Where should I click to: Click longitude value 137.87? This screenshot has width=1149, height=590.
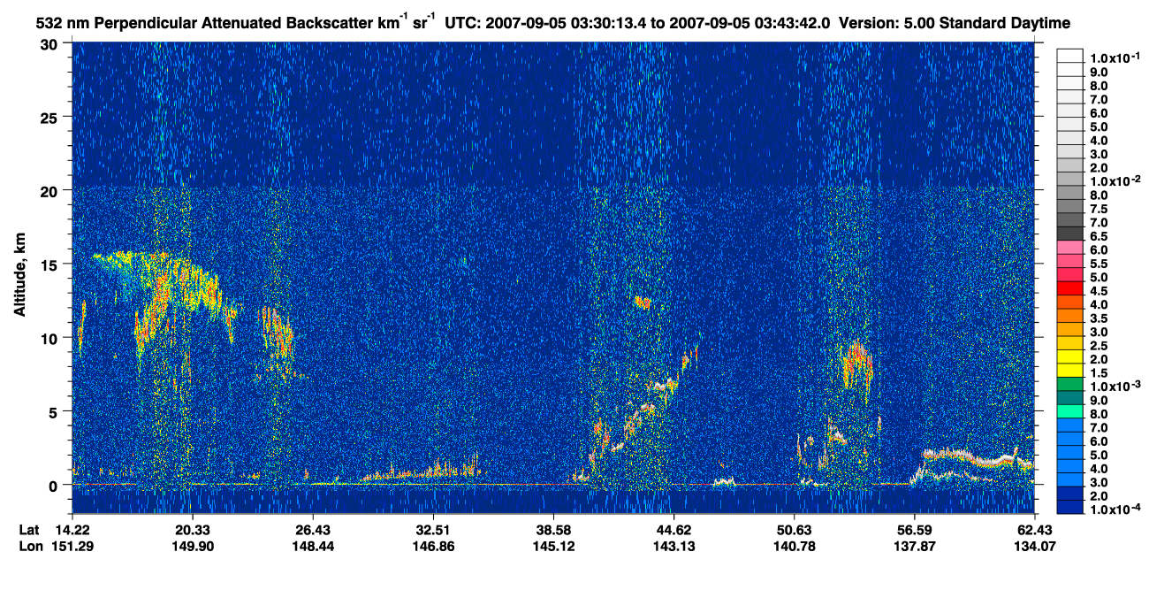[914, 546]
